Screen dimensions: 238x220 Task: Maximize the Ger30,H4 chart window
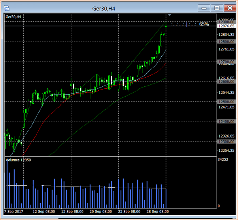tap(217, 8)
